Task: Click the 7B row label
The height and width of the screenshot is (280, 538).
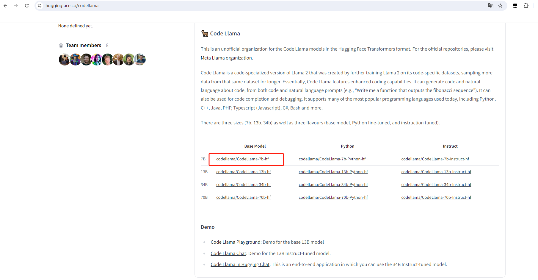Action: pos(203,159)
